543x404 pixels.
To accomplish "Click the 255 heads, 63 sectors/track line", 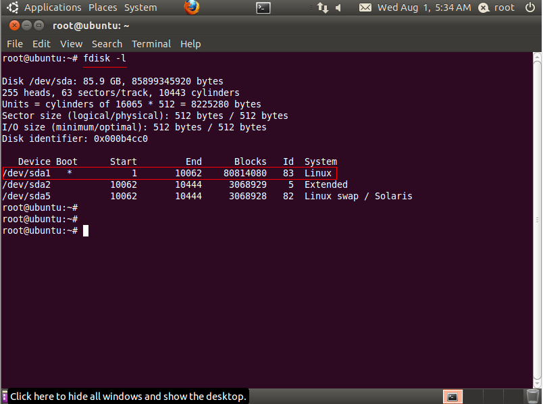I will point(120,93).
